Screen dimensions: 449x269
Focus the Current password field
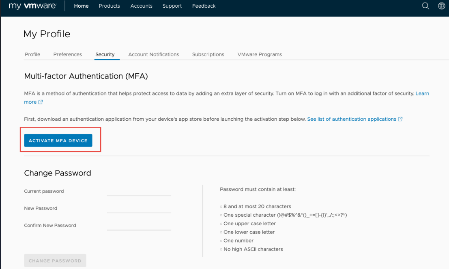pyautogui.click(x=139, y=192)
